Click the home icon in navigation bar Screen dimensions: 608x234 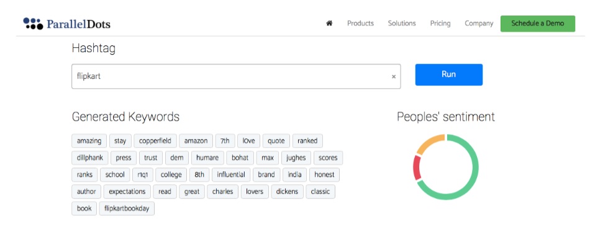pos(329,23)
